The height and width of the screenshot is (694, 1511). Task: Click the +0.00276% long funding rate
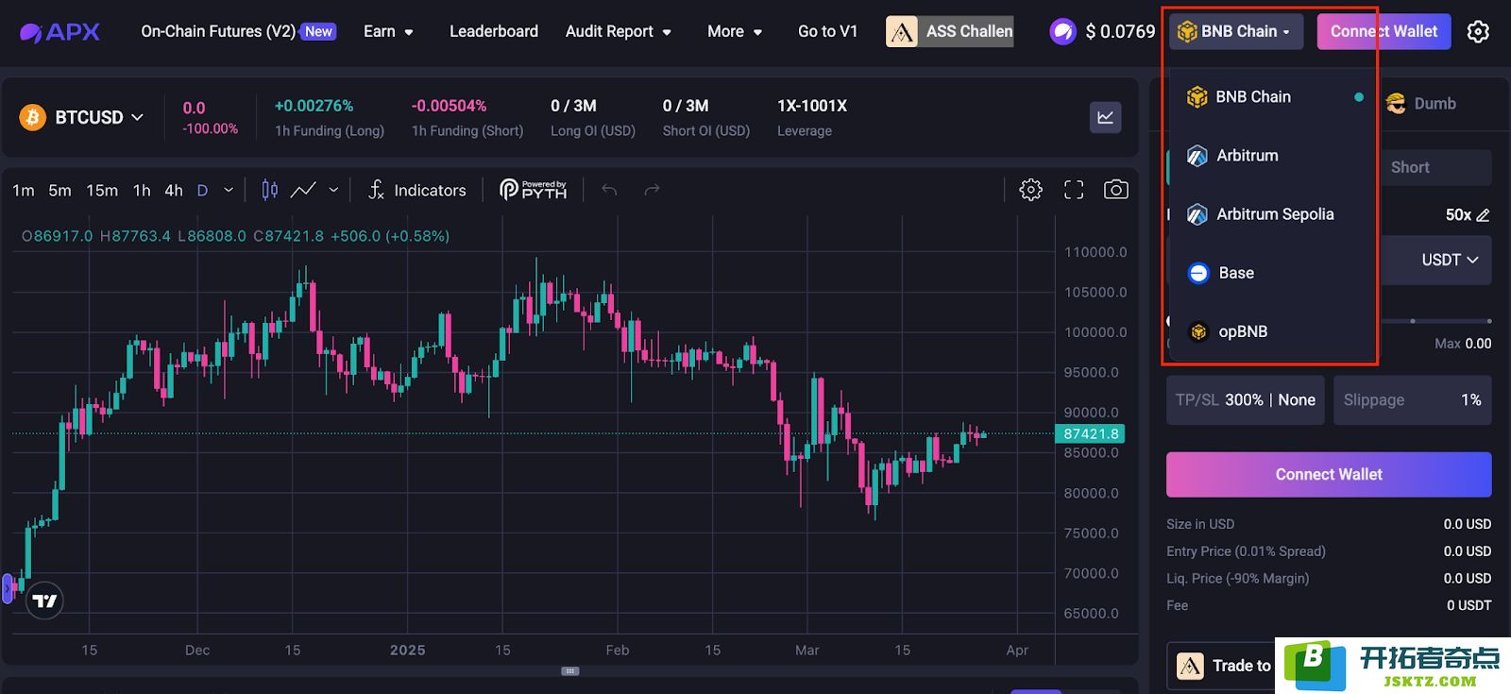pos(314,106)
